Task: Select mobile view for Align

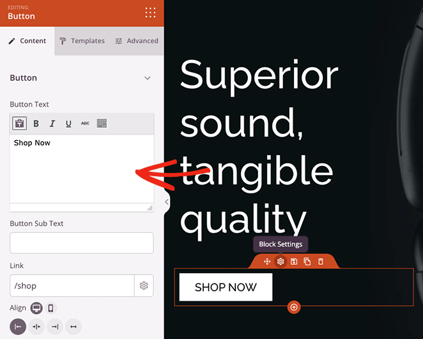Action: click(x=50, y=308)
